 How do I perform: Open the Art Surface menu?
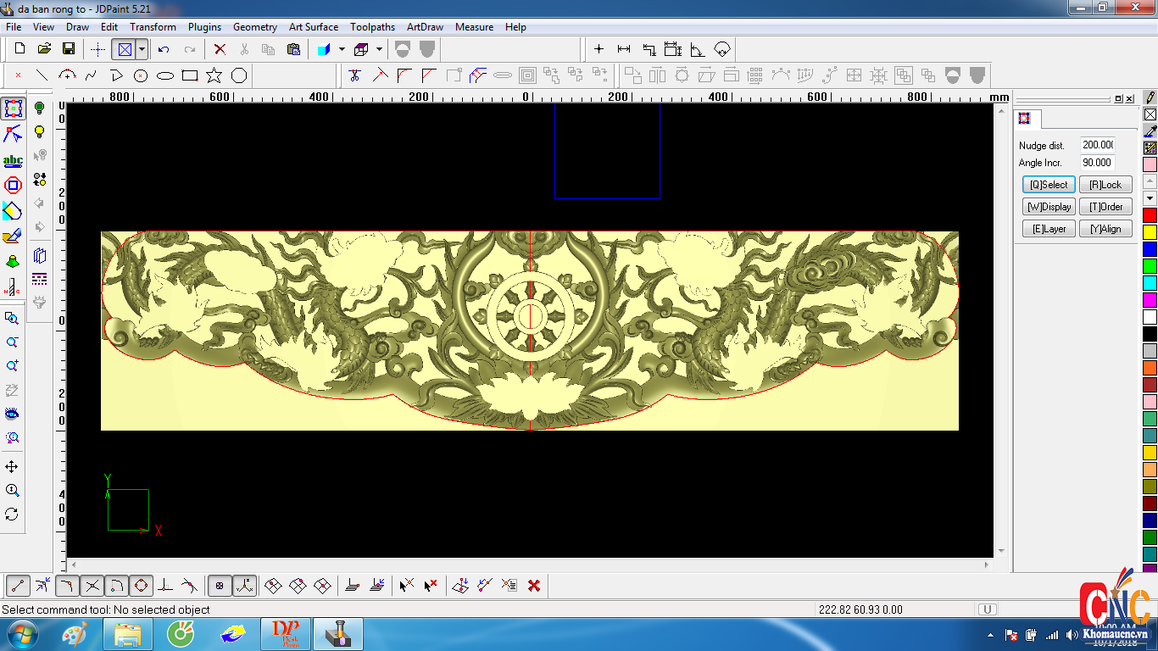[313, 27]
